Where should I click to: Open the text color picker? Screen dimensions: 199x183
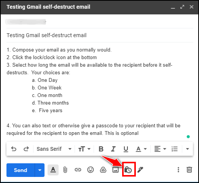tap(141, 149)
